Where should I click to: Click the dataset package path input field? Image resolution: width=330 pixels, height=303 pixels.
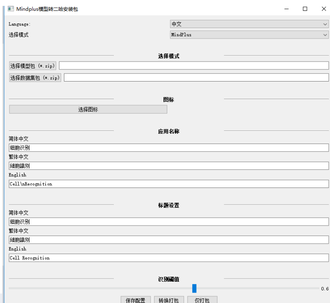[x=196, y=77]
